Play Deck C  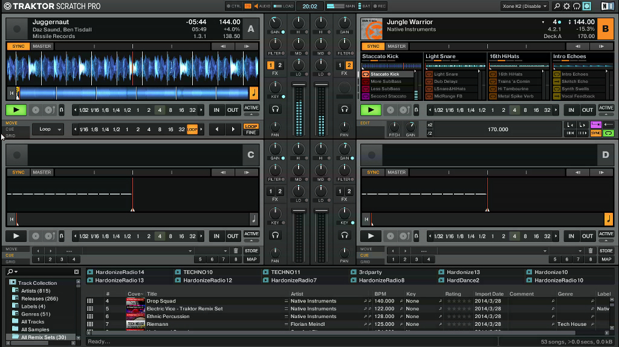16,236
